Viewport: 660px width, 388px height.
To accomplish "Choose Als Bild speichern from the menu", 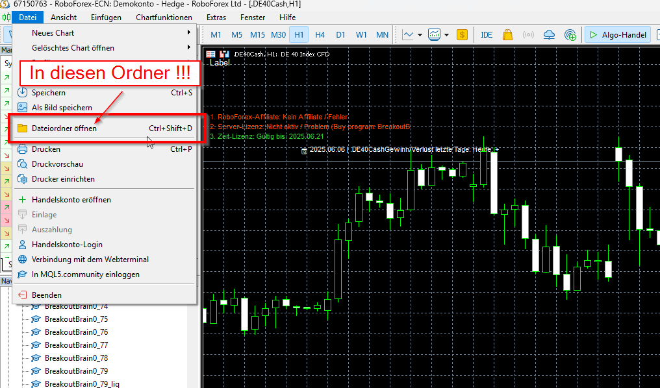I will [62, 108].
